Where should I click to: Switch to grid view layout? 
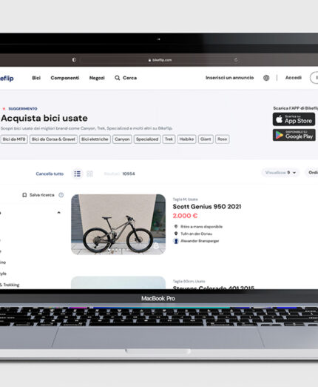pos(89,173)
